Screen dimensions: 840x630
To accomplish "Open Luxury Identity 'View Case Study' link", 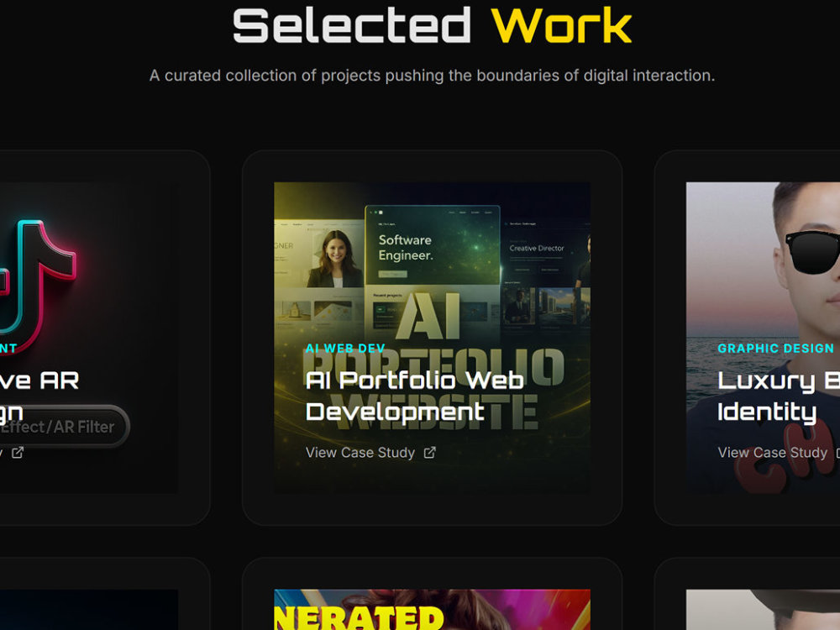I will 779,453.
